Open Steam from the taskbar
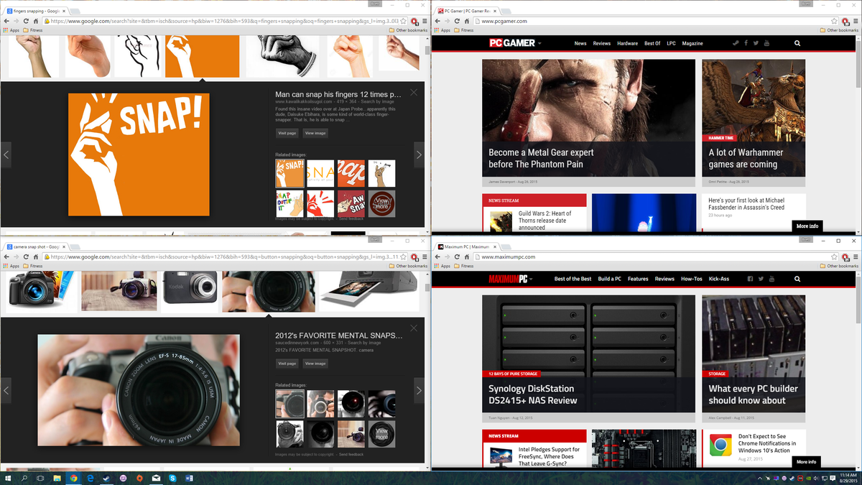The height and width of the screenshot is (485, 862). click(106, 478)
